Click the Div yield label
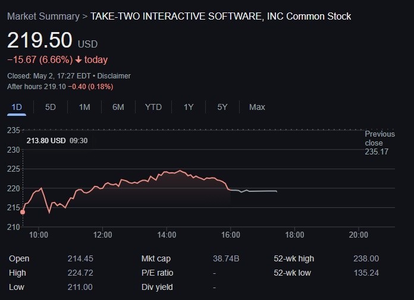Viewport: 414px width, 300px height. click(157, 287)
